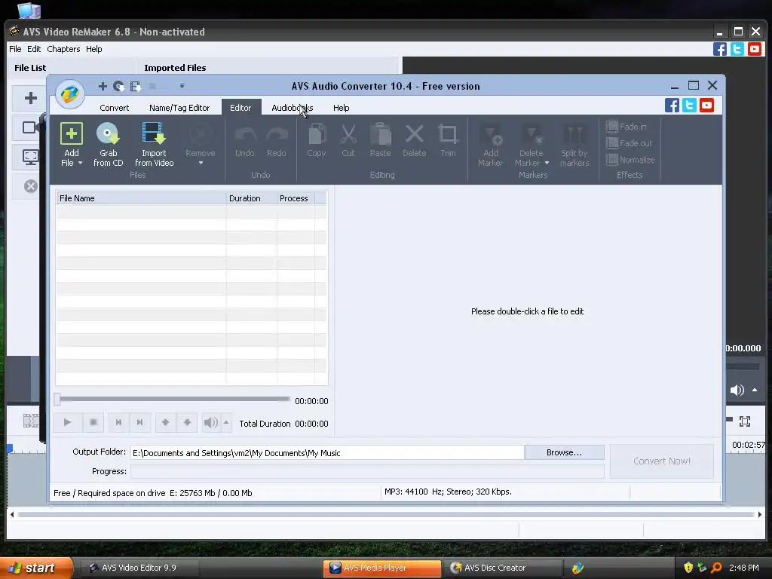
Task: Select the Editor tab
Action: [240, 108]
